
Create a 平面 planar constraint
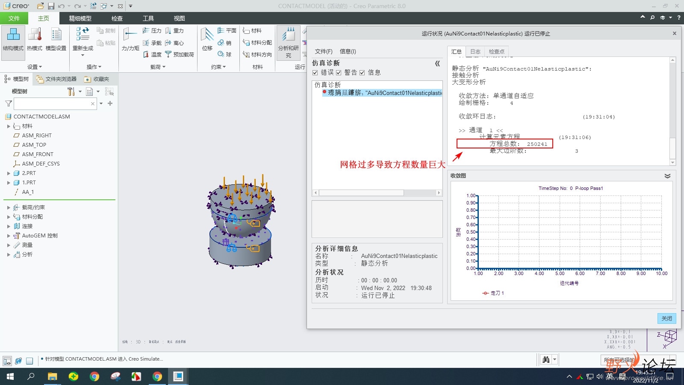pos(227,31)
